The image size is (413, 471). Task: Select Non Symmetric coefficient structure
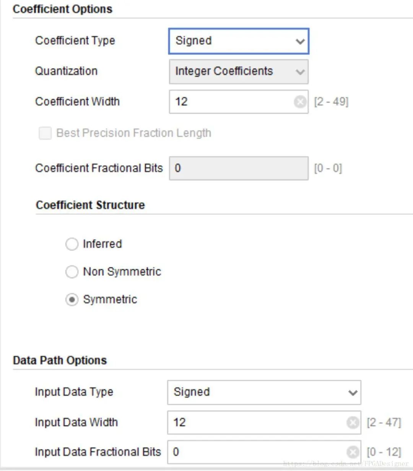(x=72, y=272)
